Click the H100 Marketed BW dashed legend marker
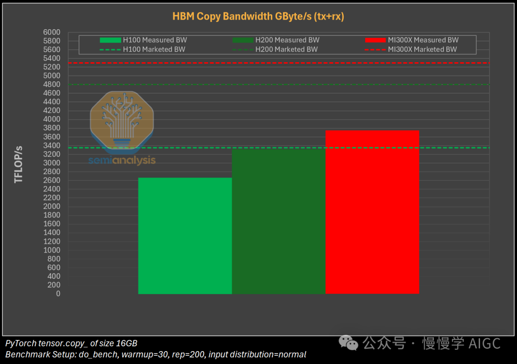The image size is (517, 364). tap(111, 49)
